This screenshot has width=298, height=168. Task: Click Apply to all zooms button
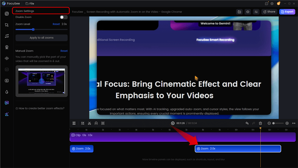point(41,38)
